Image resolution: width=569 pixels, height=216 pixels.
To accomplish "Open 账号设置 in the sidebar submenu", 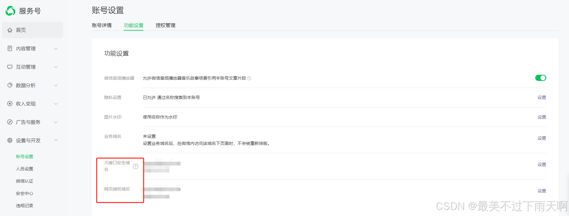I will point(25,157).
